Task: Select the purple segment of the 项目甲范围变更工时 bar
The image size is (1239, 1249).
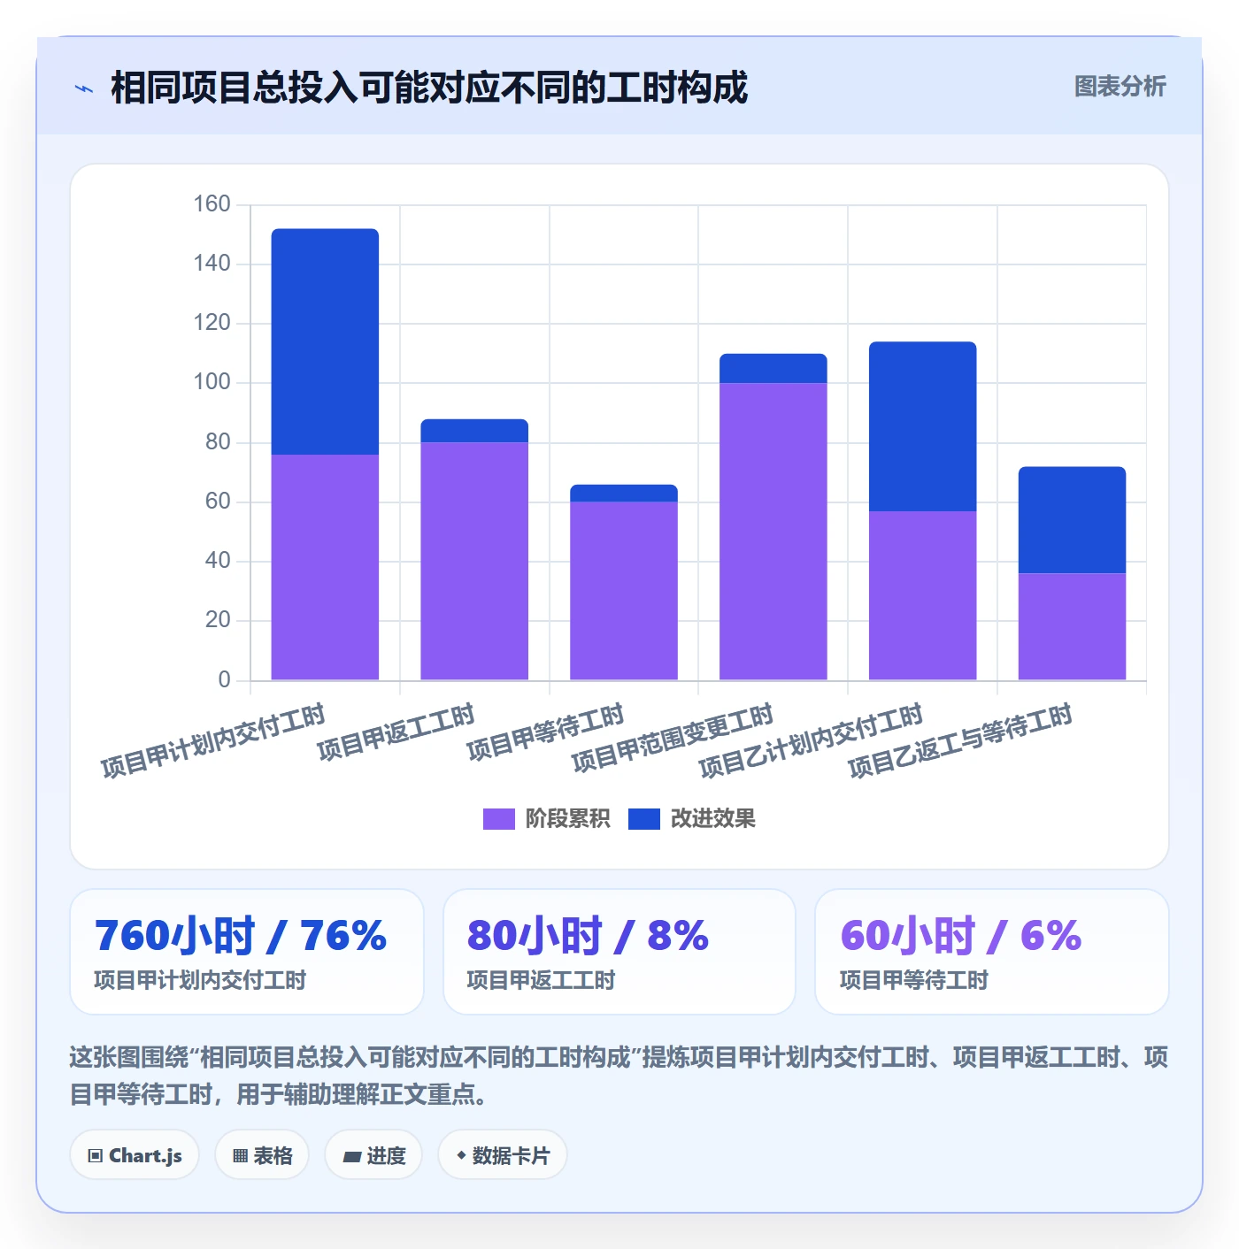Action: (x=773, y=532)
